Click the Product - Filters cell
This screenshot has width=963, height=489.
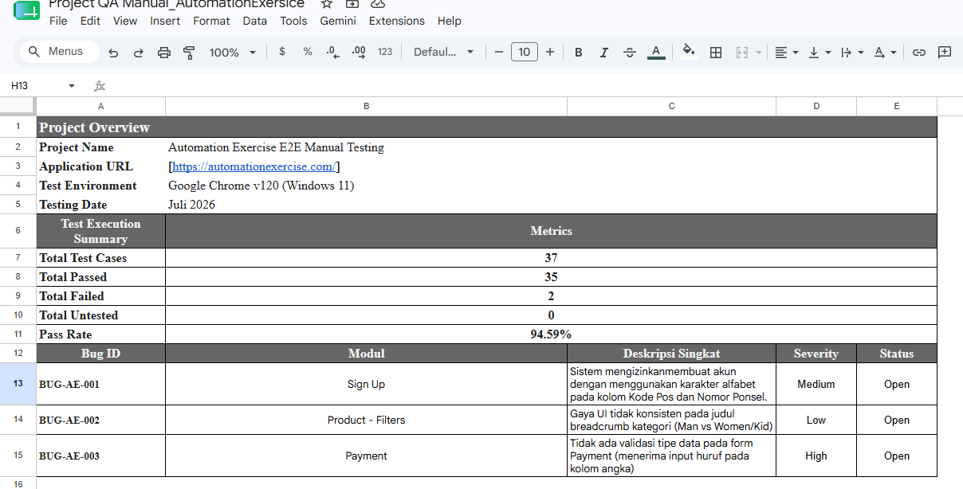click(366, 420)
